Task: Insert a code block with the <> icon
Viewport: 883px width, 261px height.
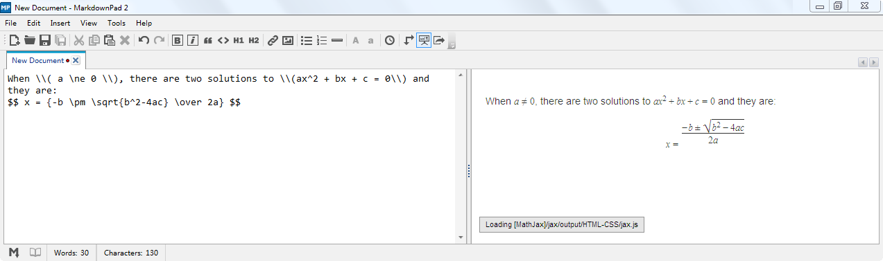Action: coord(223,40)
